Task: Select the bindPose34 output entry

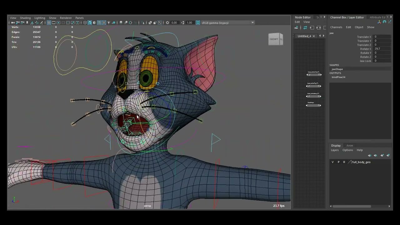Action: pos(338,77)
